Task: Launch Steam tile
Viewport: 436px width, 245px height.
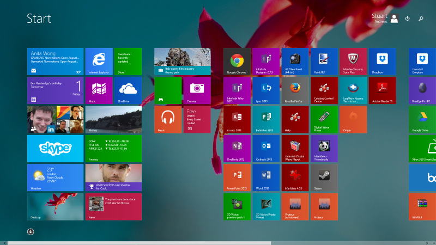Action: [x=324, y=177]
